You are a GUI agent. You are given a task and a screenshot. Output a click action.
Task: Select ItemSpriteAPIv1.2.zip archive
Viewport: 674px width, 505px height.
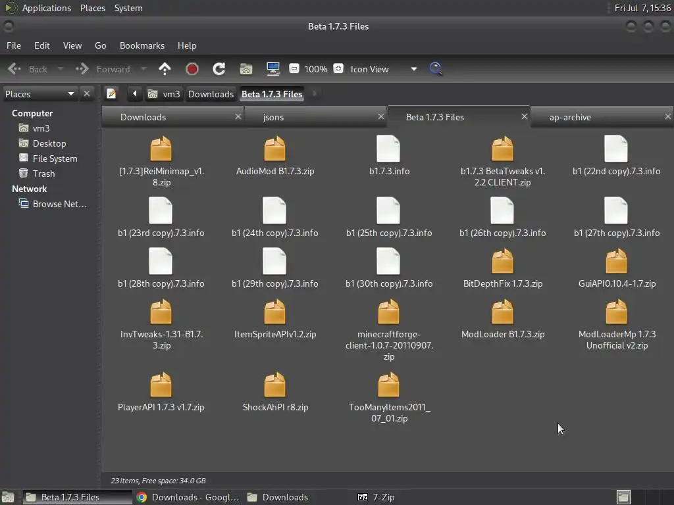tap(275, 319)
